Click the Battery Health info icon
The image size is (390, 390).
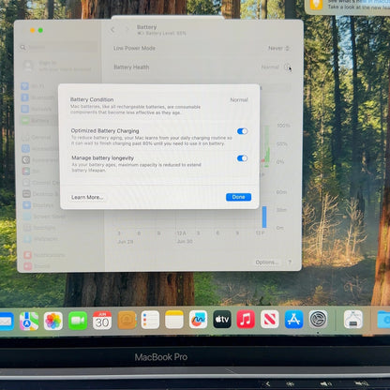tap(287, 67)
